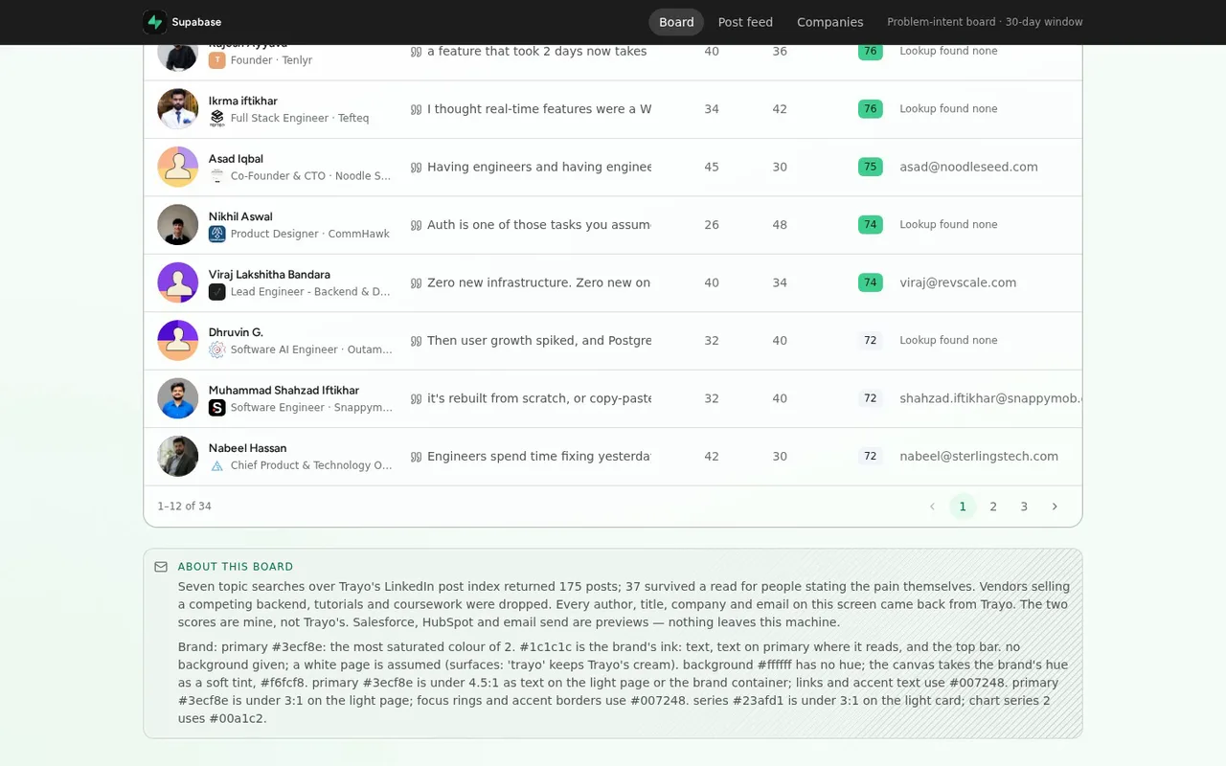The height and width of the screenshot is (766, 1226).
Task: Click the email asad@noodleseed.com
Action: click(968, 167)
